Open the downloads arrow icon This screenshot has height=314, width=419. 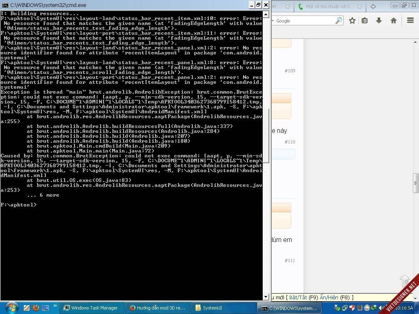pos(379,20)
